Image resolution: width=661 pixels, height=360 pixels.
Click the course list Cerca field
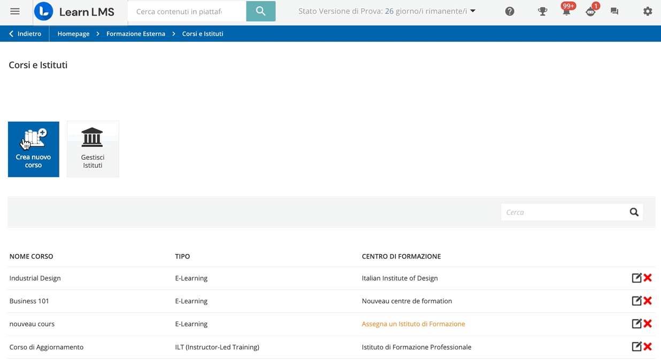pyautogui.click(x=564, y=212)
